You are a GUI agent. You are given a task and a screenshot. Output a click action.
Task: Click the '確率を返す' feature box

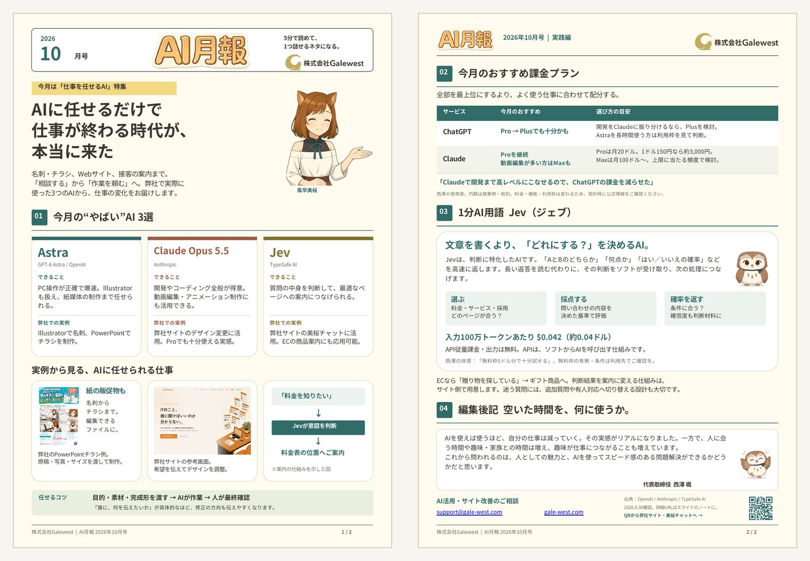pos(716,308)
